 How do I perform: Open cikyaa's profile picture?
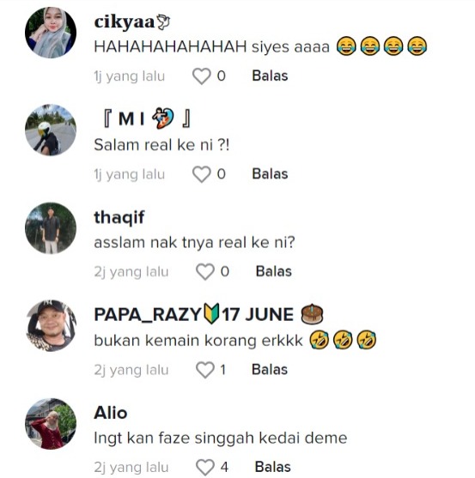(51, 33)
